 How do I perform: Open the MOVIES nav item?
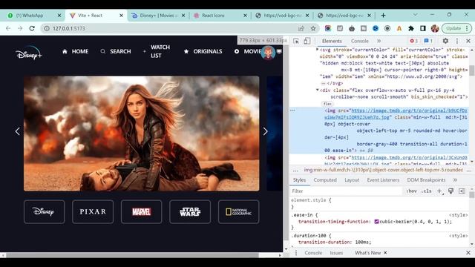coord(248,51)
